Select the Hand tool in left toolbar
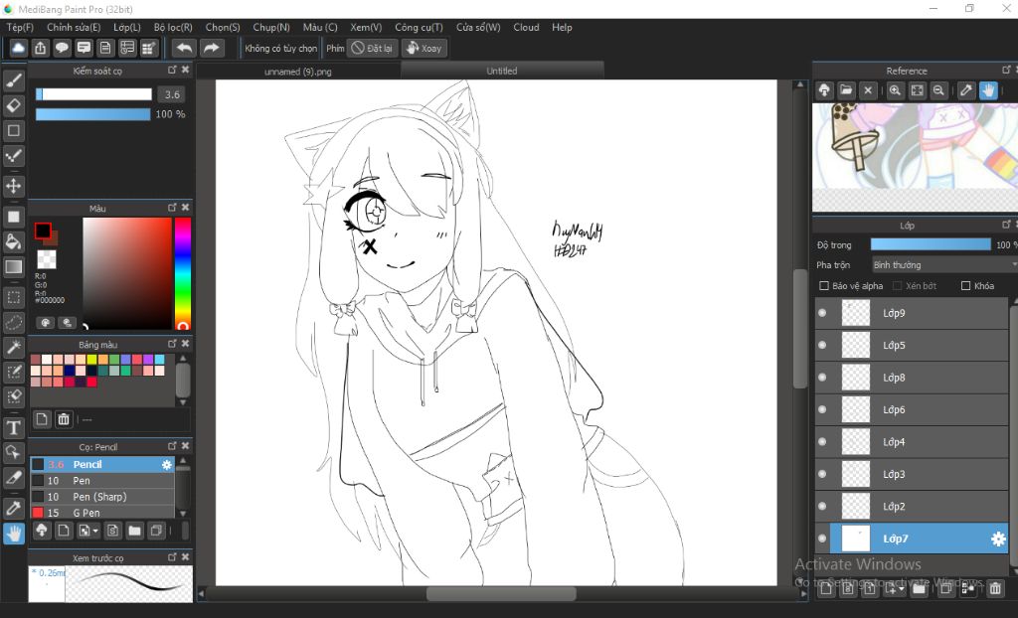1018x618 pixels. coord(14,534)
